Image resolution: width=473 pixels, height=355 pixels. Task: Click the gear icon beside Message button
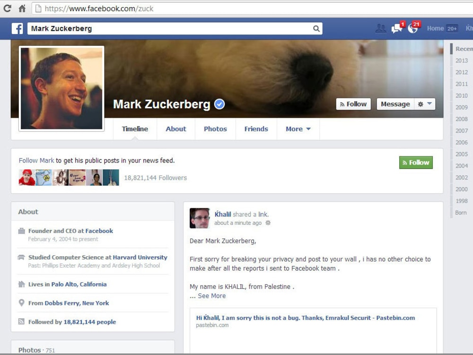[420, 104]
